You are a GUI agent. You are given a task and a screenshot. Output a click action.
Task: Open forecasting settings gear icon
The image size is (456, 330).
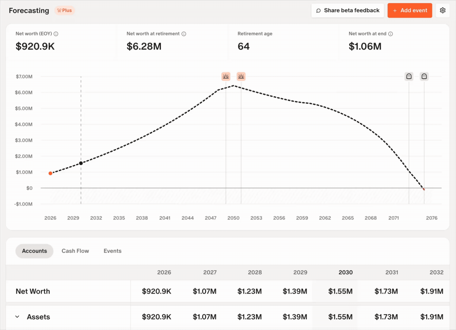point(443,10)
